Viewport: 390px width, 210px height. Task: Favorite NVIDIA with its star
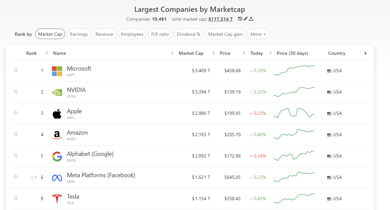(16, 91)
